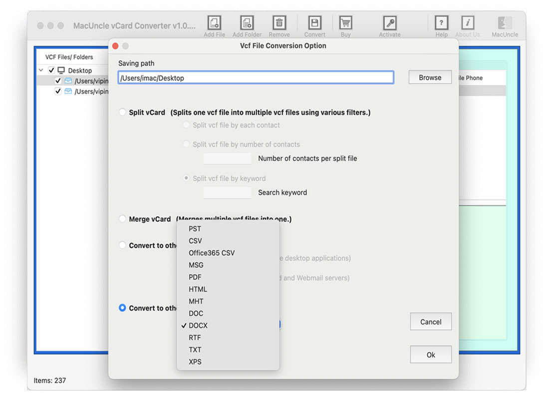Open the Buy option in the toolbar
This screenshot has width=547, height=399.
345,22
